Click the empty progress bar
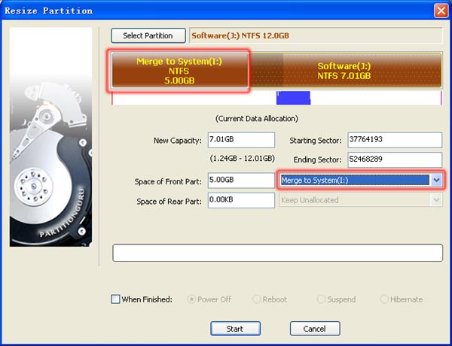This screenshot has height=346, width=452. pos(277,253)
